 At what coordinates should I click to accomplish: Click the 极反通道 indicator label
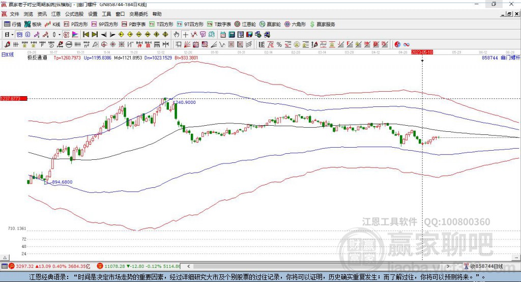(37, 58)
